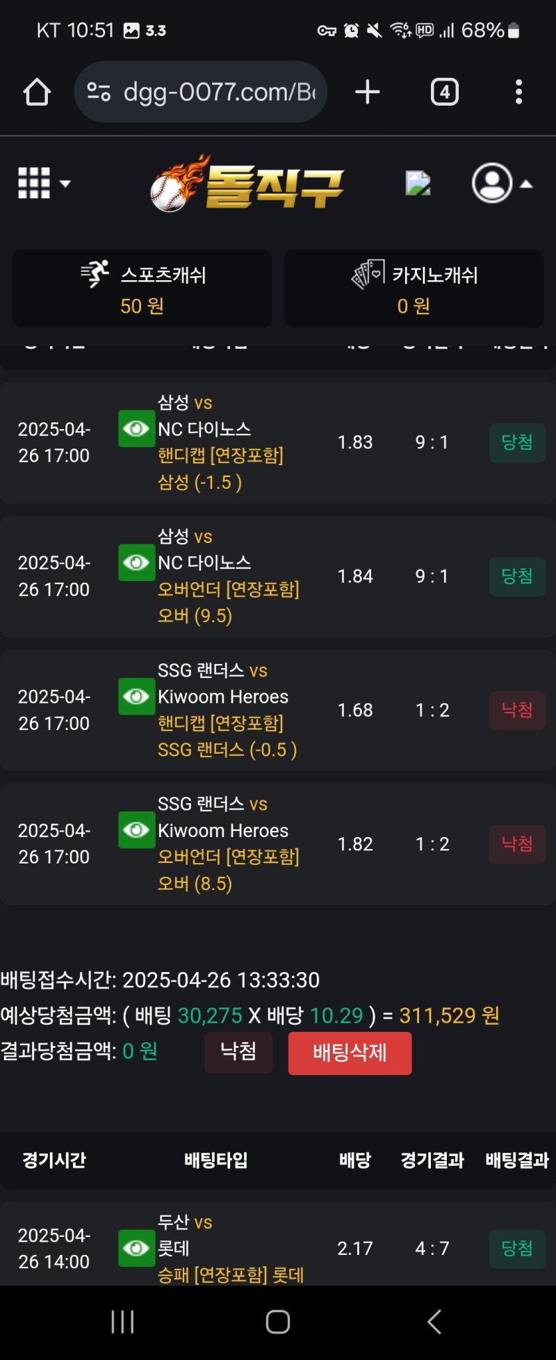The height and width of the screenshot is (1360, 556).
Task: Open the browser three-dot menu
Action: pyautogui.click(x=518, y=92)
